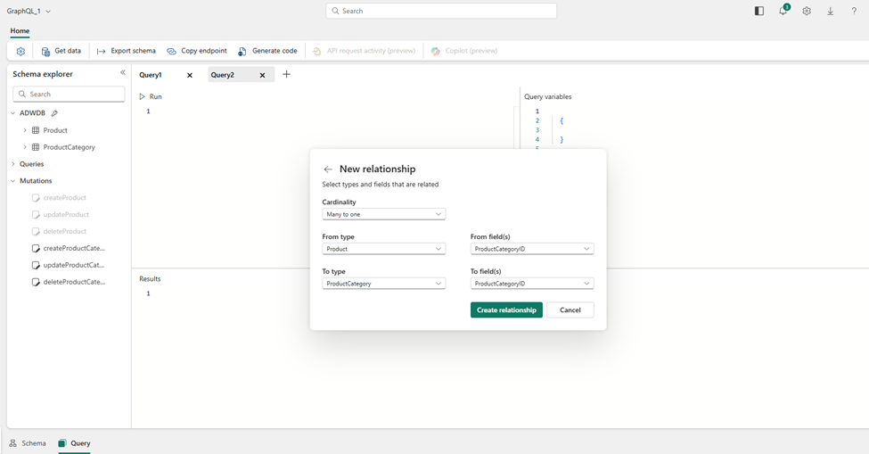Viewport: 869px width, 454px height.
Task: Click Get data in the toolbar
Action: (61, 52)
